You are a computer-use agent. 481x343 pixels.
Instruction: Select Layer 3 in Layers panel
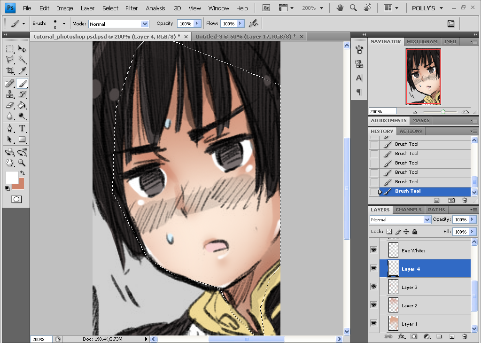pyautogui.click(x=425, y=287)
